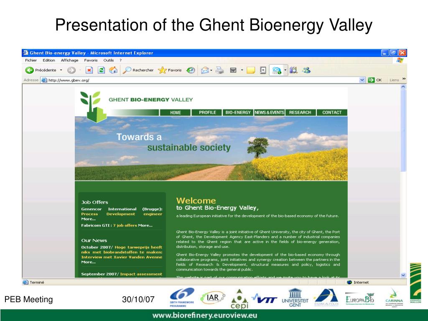
Task: Click www.biorefinery.euroview.eu footer text
Action: [205, 316]
